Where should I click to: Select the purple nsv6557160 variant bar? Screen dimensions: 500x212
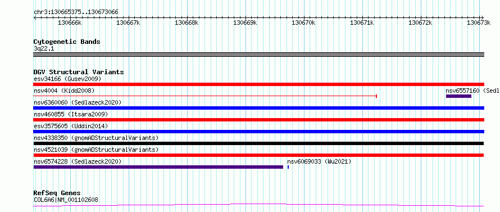click(458, 96)
